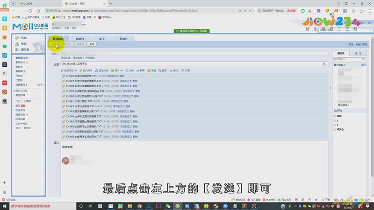Select the 信纸 tab in right panel
This screenshot has height=210, width=374.
coord(358,53)
